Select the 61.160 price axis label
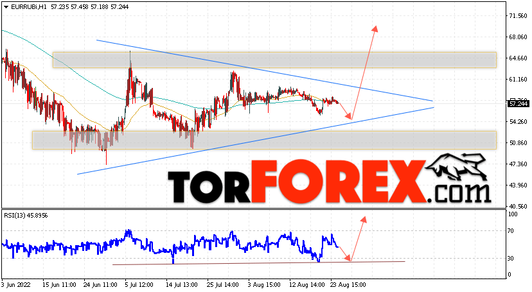 (518, 80)
